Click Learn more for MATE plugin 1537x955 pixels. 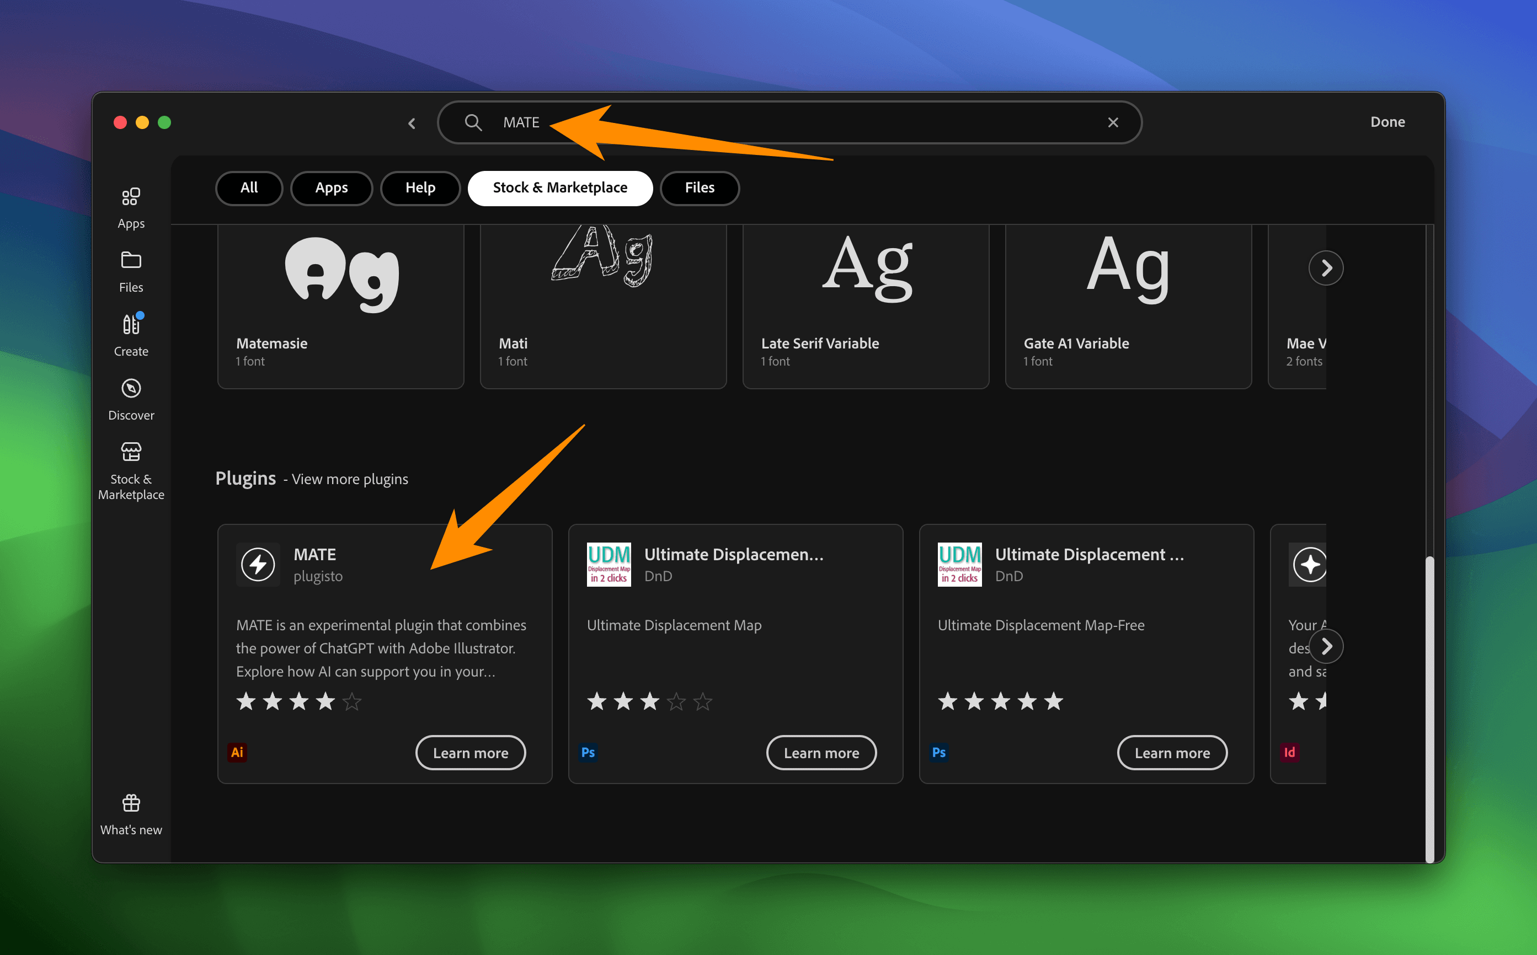pyautogui.click(x=470, y=753)
